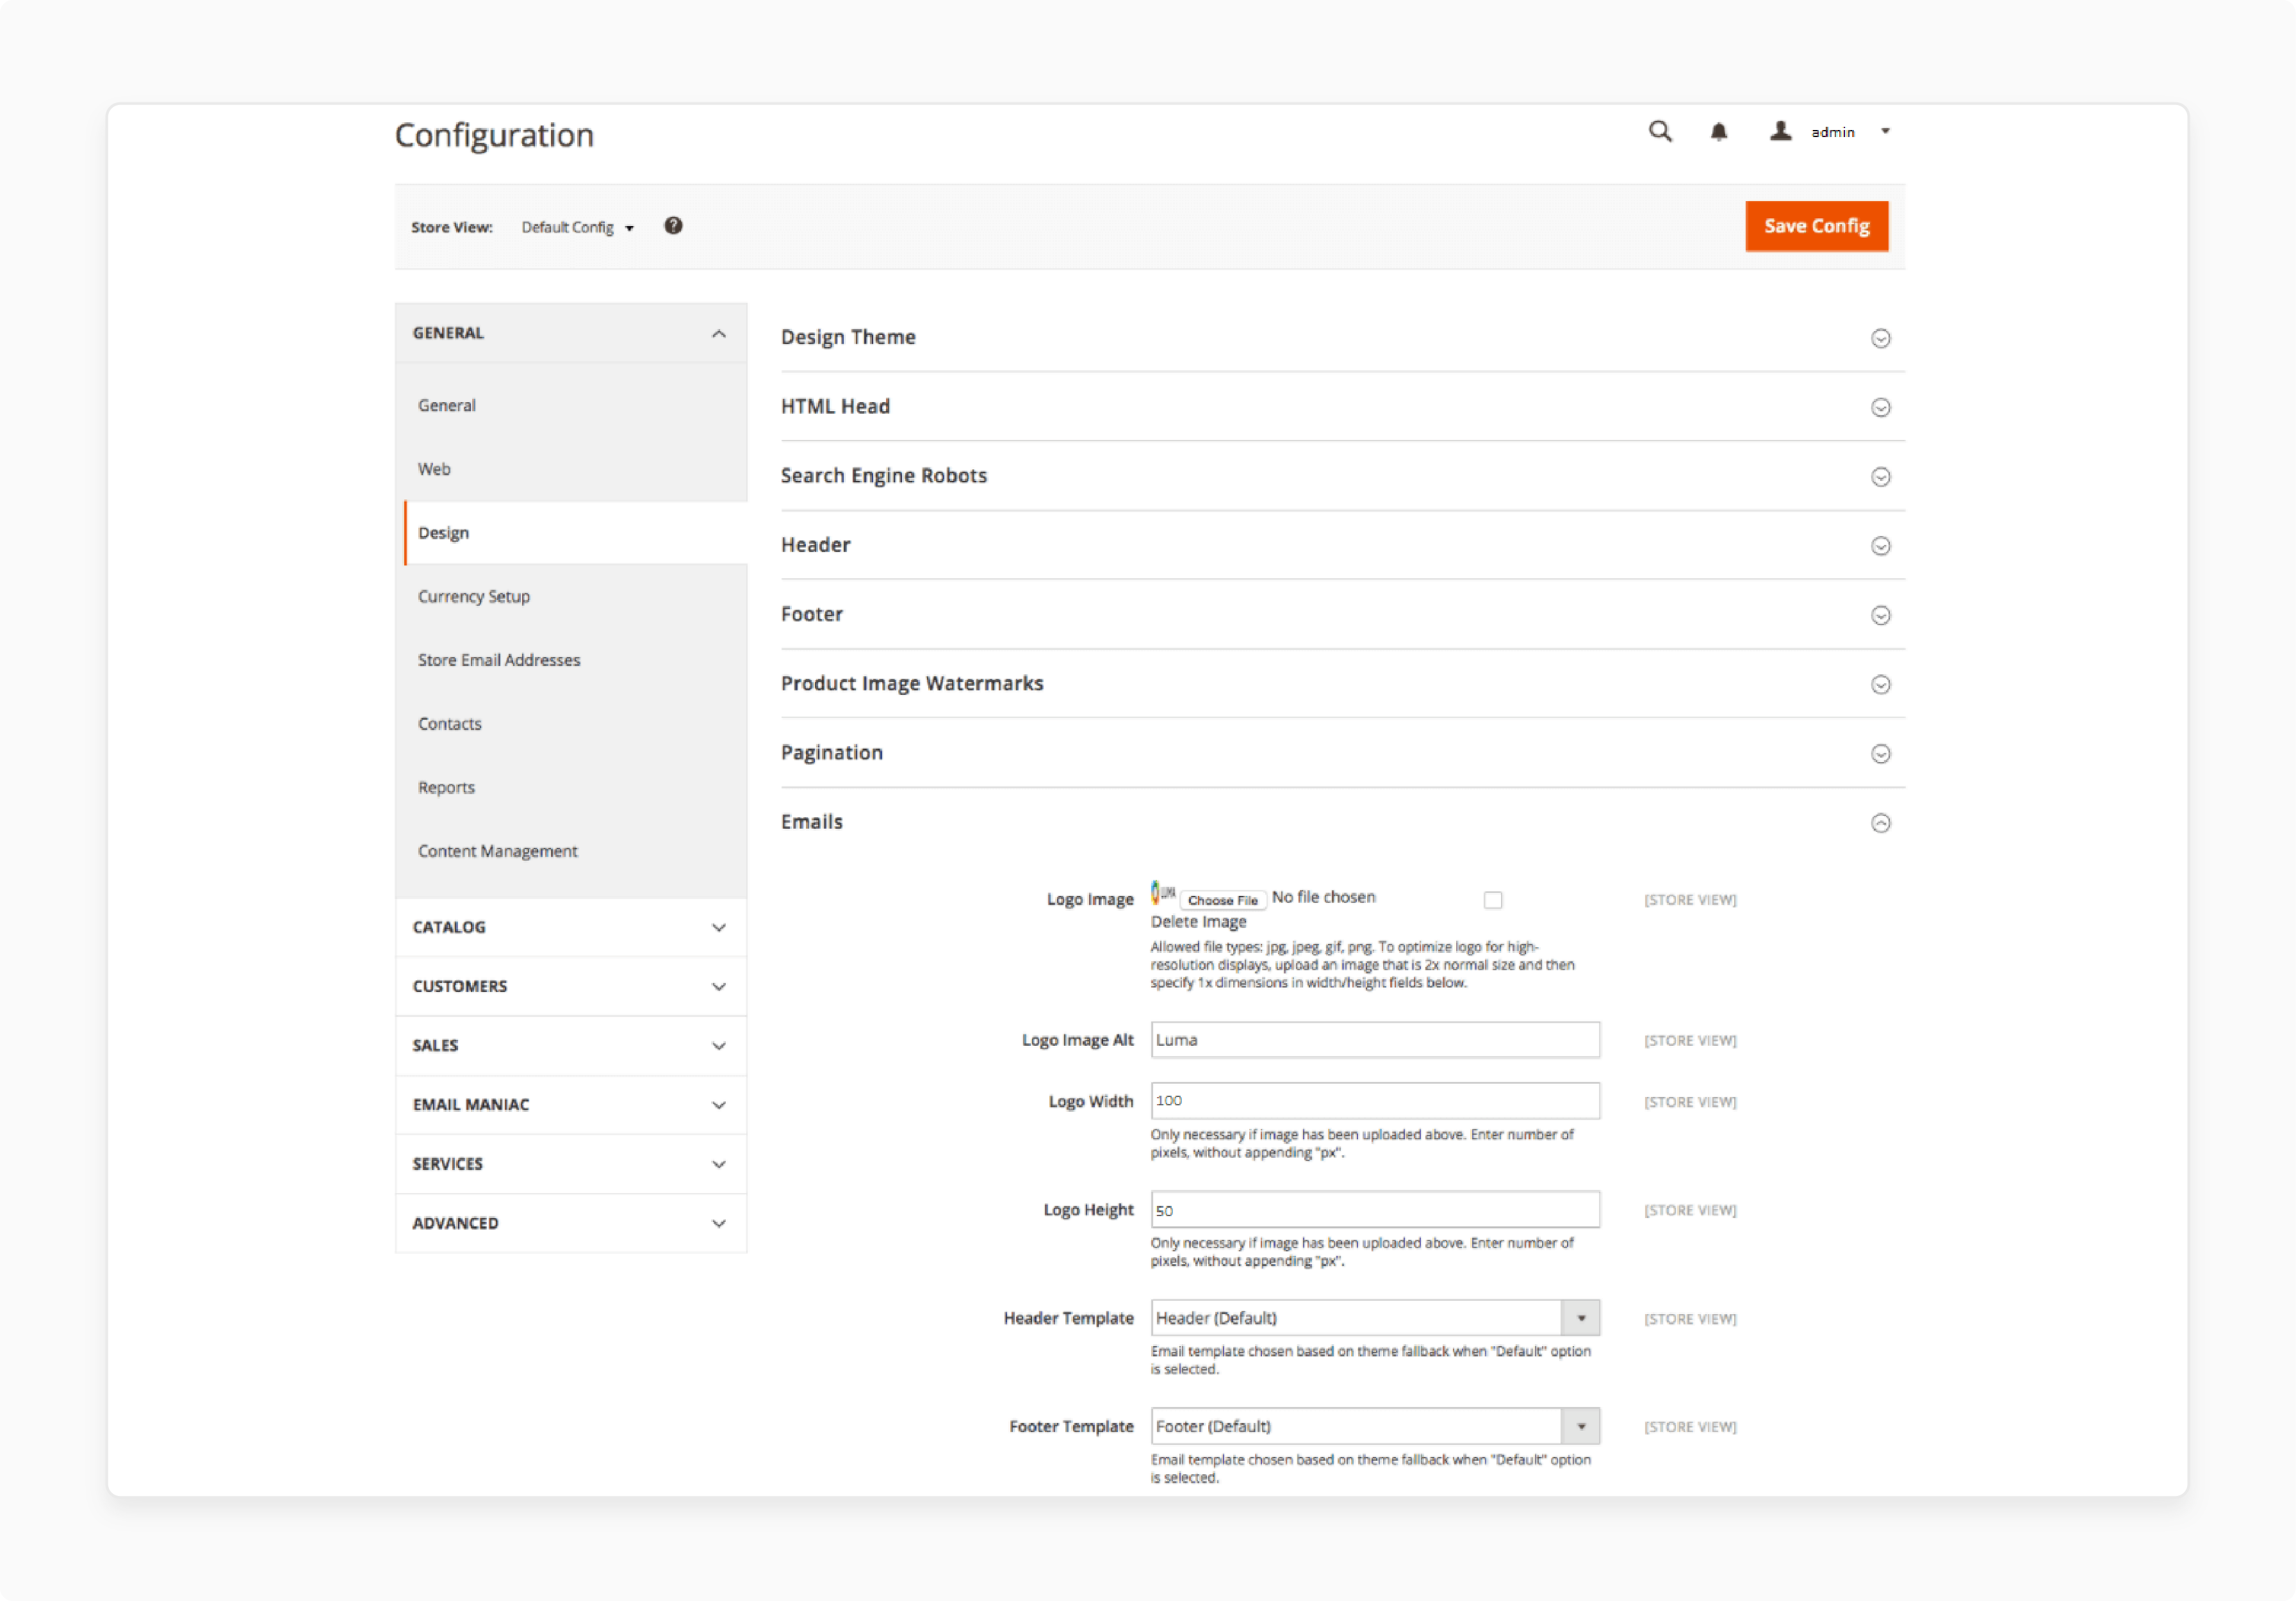Expand the Product Image Watermarks chevron
The height and width of the screenshot is (1601, 2296).
tap(1881, 685)
